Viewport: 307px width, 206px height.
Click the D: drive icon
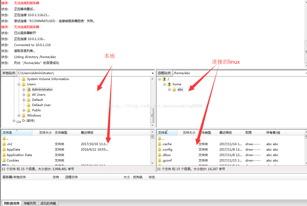pos(19,121)
